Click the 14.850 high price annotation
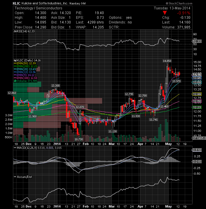This screenshot has height=209, width=206. click(167, 61)
